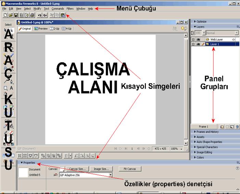
Task: Click the Ungroup icon in Modify toolbar
Action: pyautogui.click(x=25, y=155)
